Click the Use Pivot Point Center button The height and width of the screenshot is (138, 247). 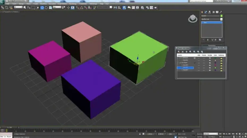click(64, 7)
